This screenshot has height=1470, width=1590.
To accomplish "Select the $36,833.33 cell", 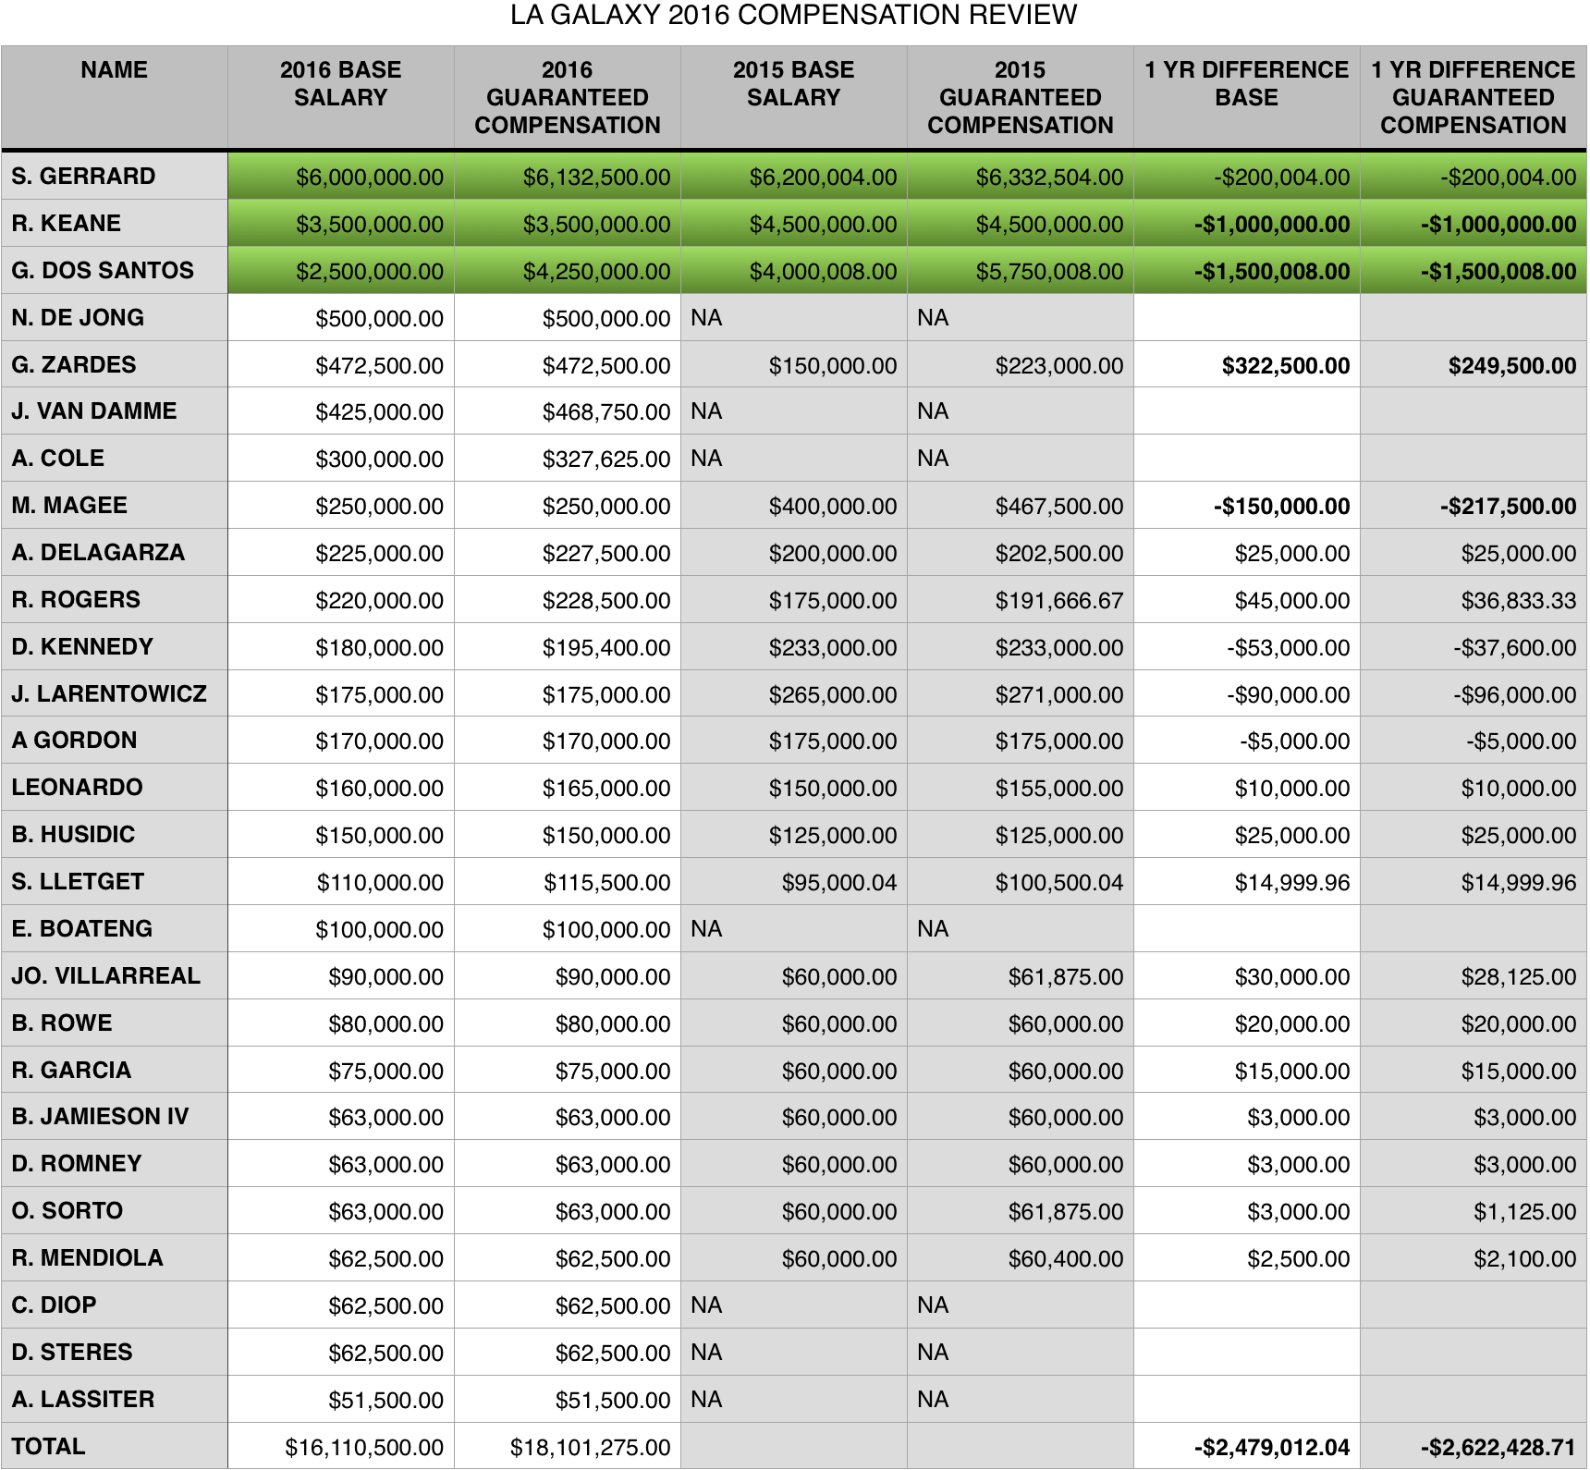I will pos(1474,599).
